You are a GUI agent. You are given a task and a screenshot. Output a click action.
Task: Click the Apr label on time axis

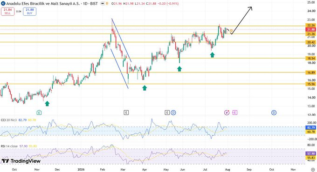pos(145,169)
